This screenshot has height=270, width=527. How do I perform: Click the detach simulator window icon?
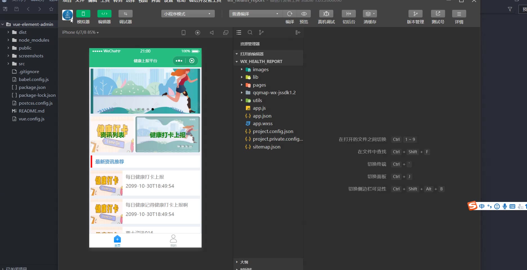tap(226, 33)
